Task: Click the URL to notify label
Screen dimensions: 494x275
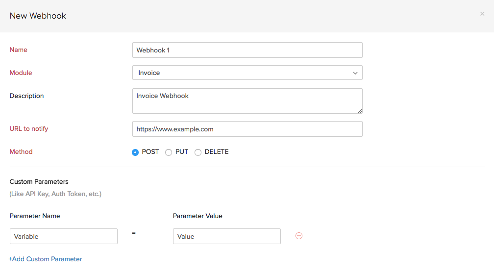Action: point(29,128)
